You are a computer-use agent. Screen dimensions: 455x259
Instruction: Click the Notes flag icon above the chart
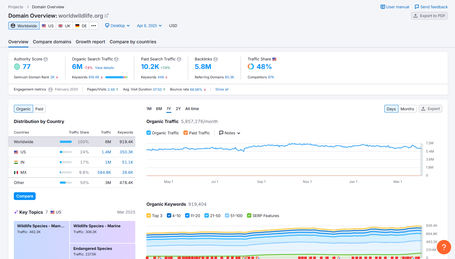click(x=221, y=133)
